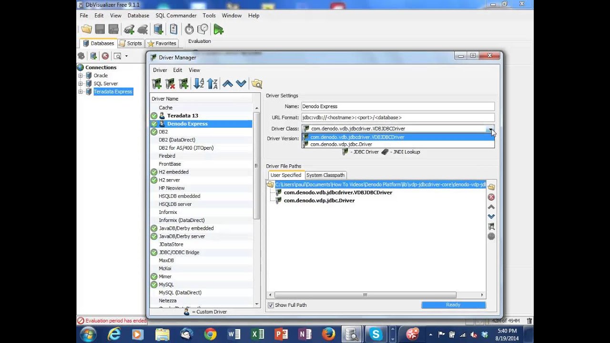This screenshot has height=343, width=610.
Task: Click the Open File folder icon in main toolbar
Action: pyautogui.click(x=86, y=30)
